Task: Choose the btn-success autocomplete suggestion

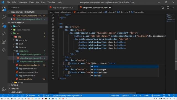Action: (125, 72)
